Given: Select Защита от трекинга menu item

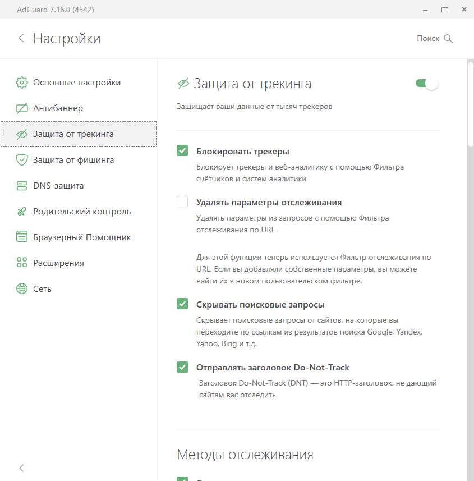Looking at the screenshot, I should [x=79, y=134].
